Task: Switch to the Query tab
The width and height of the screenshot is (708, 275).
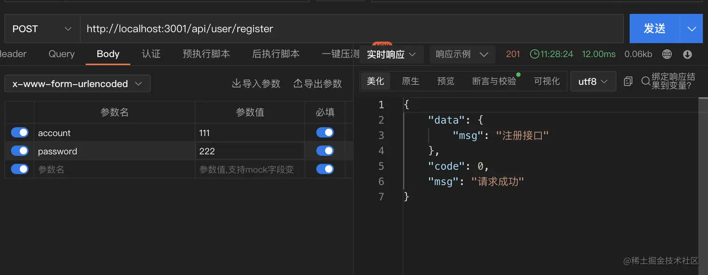Action: [61, 54]
